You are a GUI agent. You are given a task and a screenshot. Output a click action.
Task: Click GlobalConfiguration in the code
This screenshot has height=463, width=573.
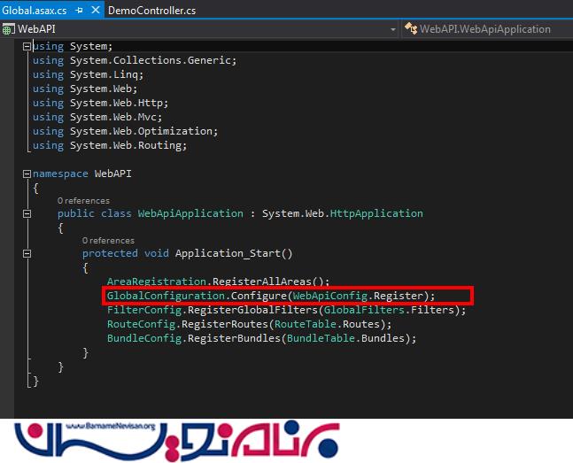pyautogui.click(x=166, y=296)
